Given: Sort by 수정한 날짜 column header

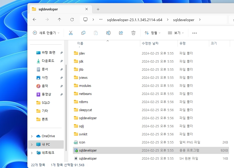Looking at the screenshot, I should coord(150,43).
